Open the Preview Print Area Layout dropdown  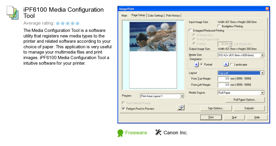coord(162,96)
